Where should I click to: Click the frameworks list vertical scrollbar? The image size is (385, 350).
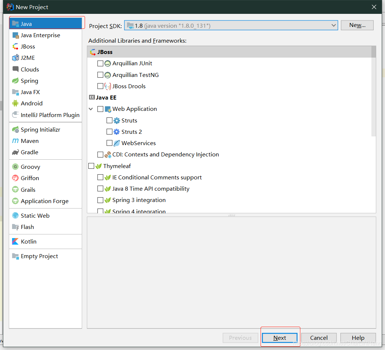tap(373, 91)
